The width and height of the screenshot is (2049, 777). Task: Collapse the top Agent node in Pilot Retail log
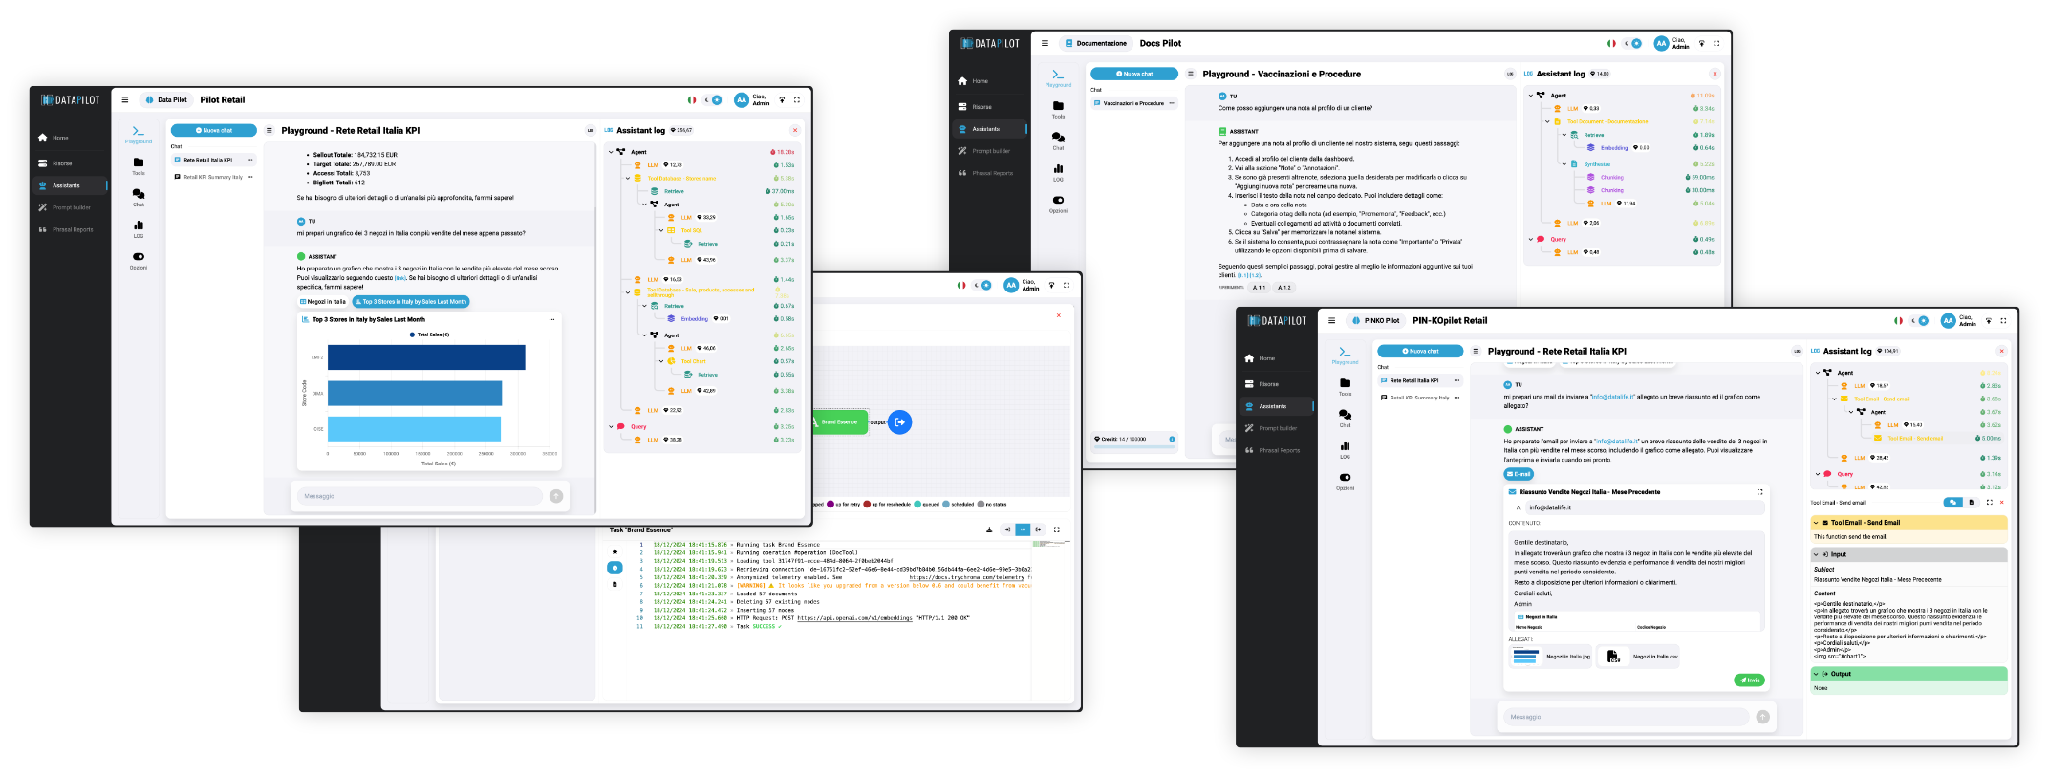coord(612,152)
